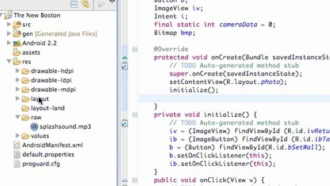Click the task marker beside onCreate TODO
The height and width of the screenshot is (186, 330).
(125, 66)
